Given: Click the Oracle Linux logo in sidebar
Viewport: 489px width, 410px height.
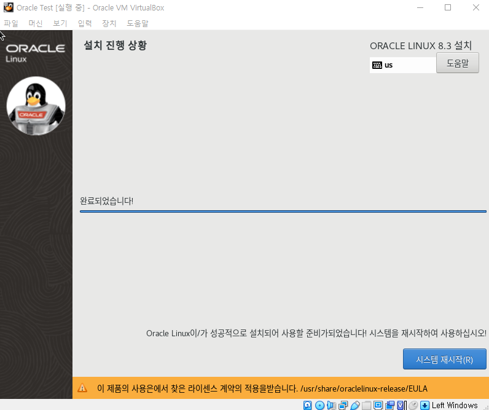Looking at the screenshot, I should point(35,53).
